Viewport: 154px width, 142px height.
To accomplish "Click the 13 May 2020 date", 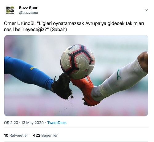I will pos(32,123).
